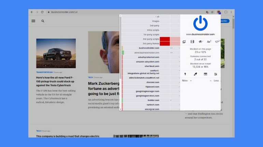Screen dimensions: 263x147
Task: View site info via the lock icon
Action: pyautogui.click(x=49, y=12)
